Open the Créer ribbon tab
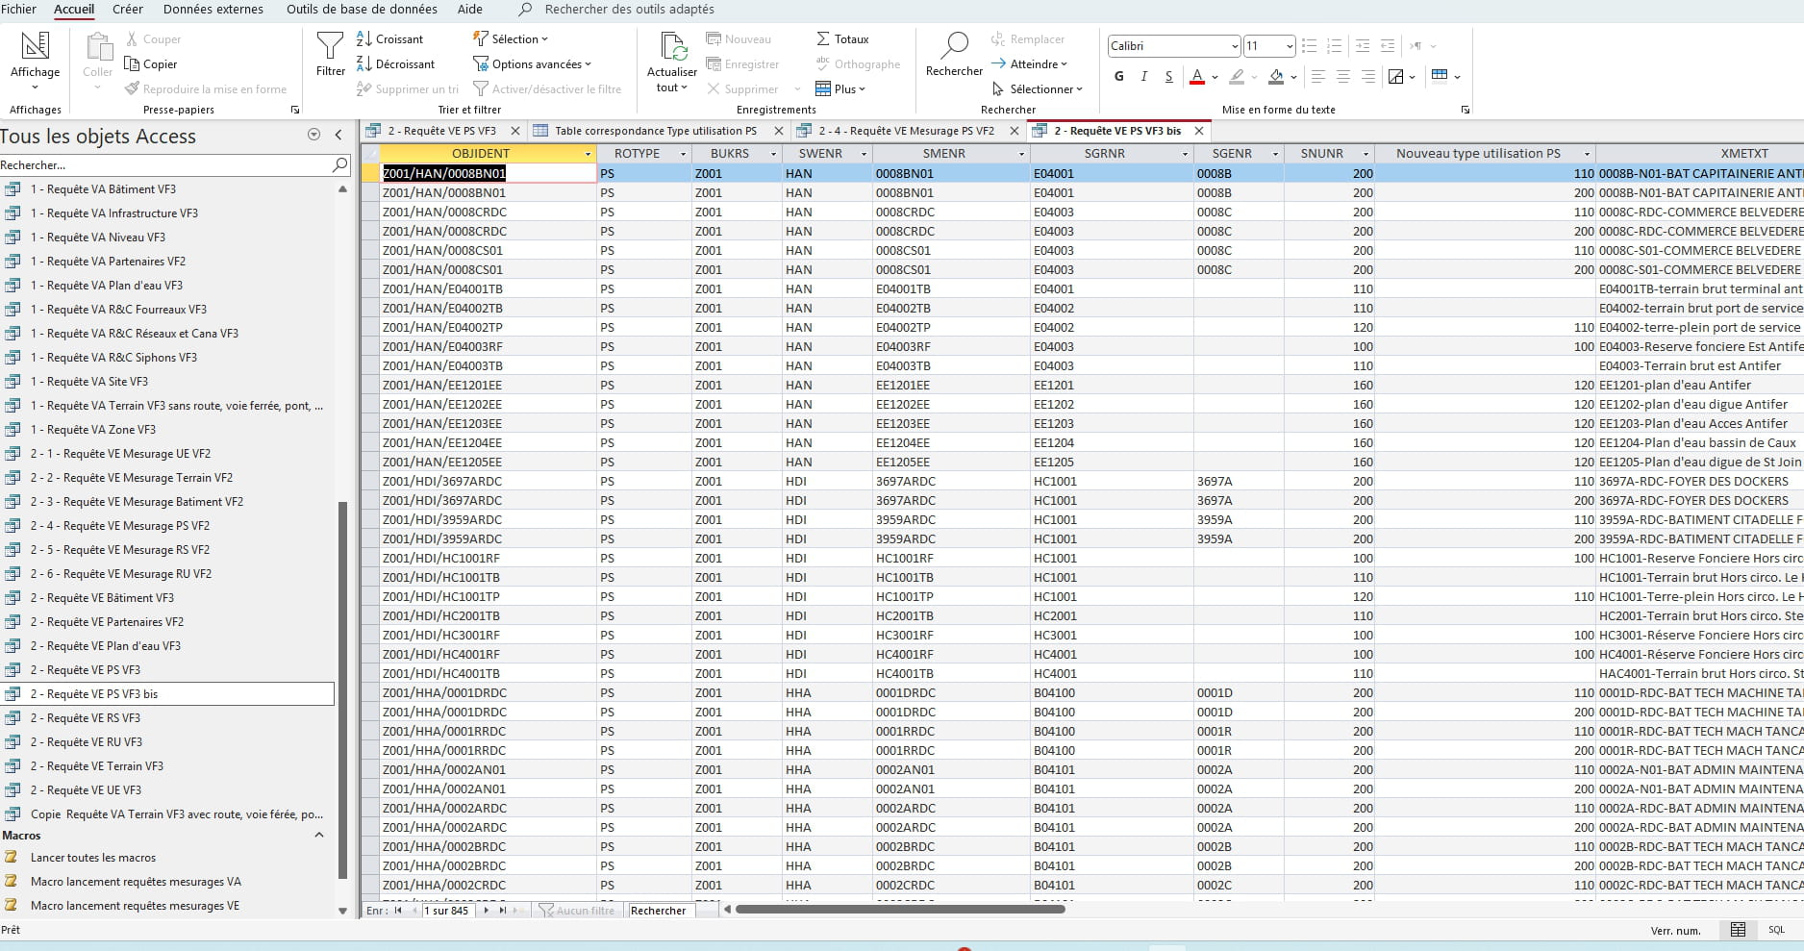Screen dimensions: 1804x951 click(127, 10)
